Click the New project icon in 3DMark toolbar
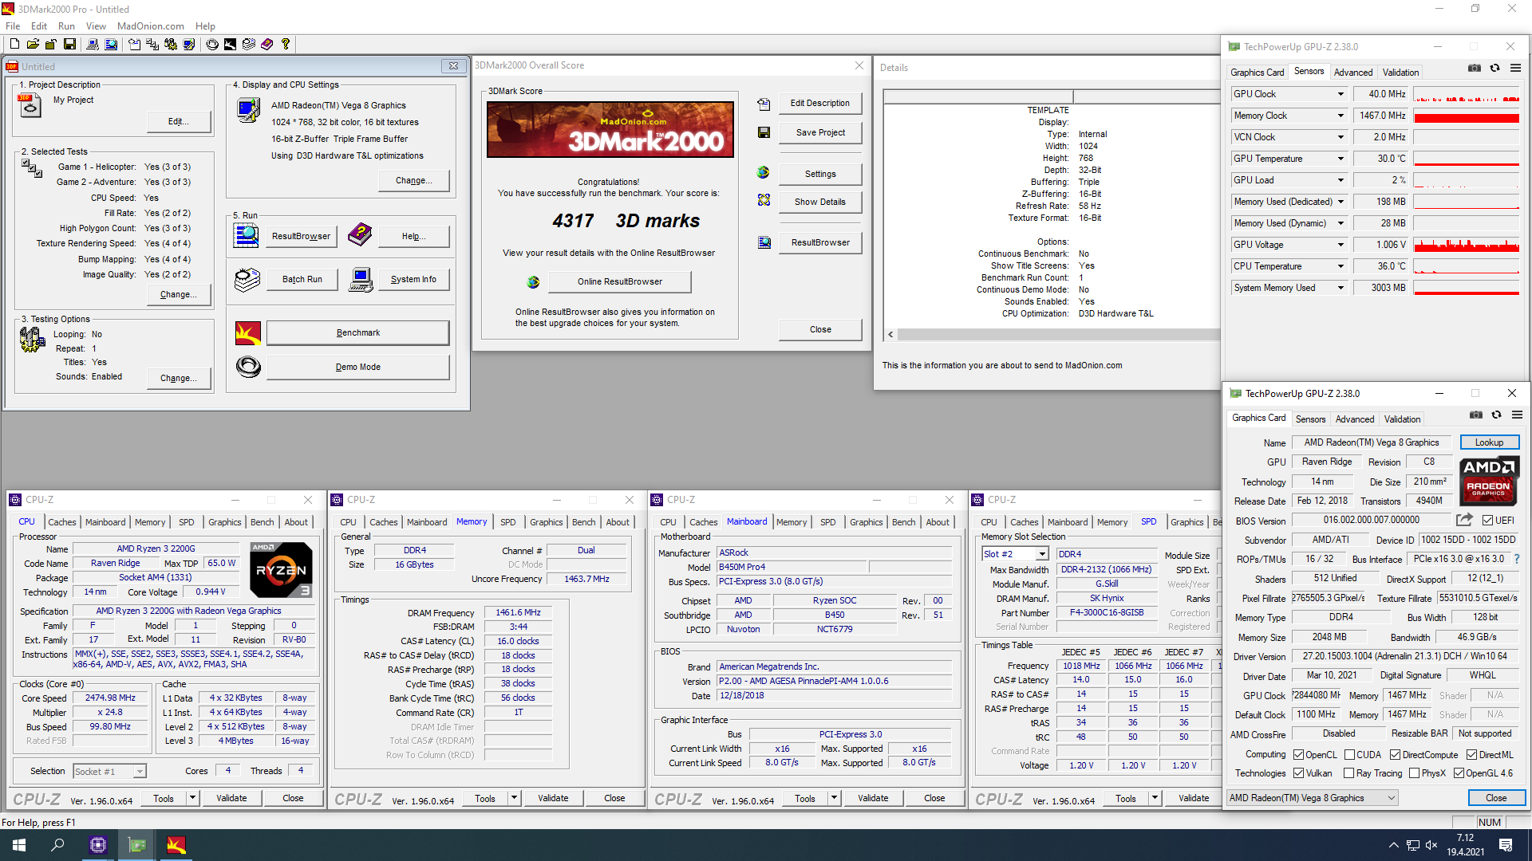1532x861 pixels. click(x=14, y=45)
